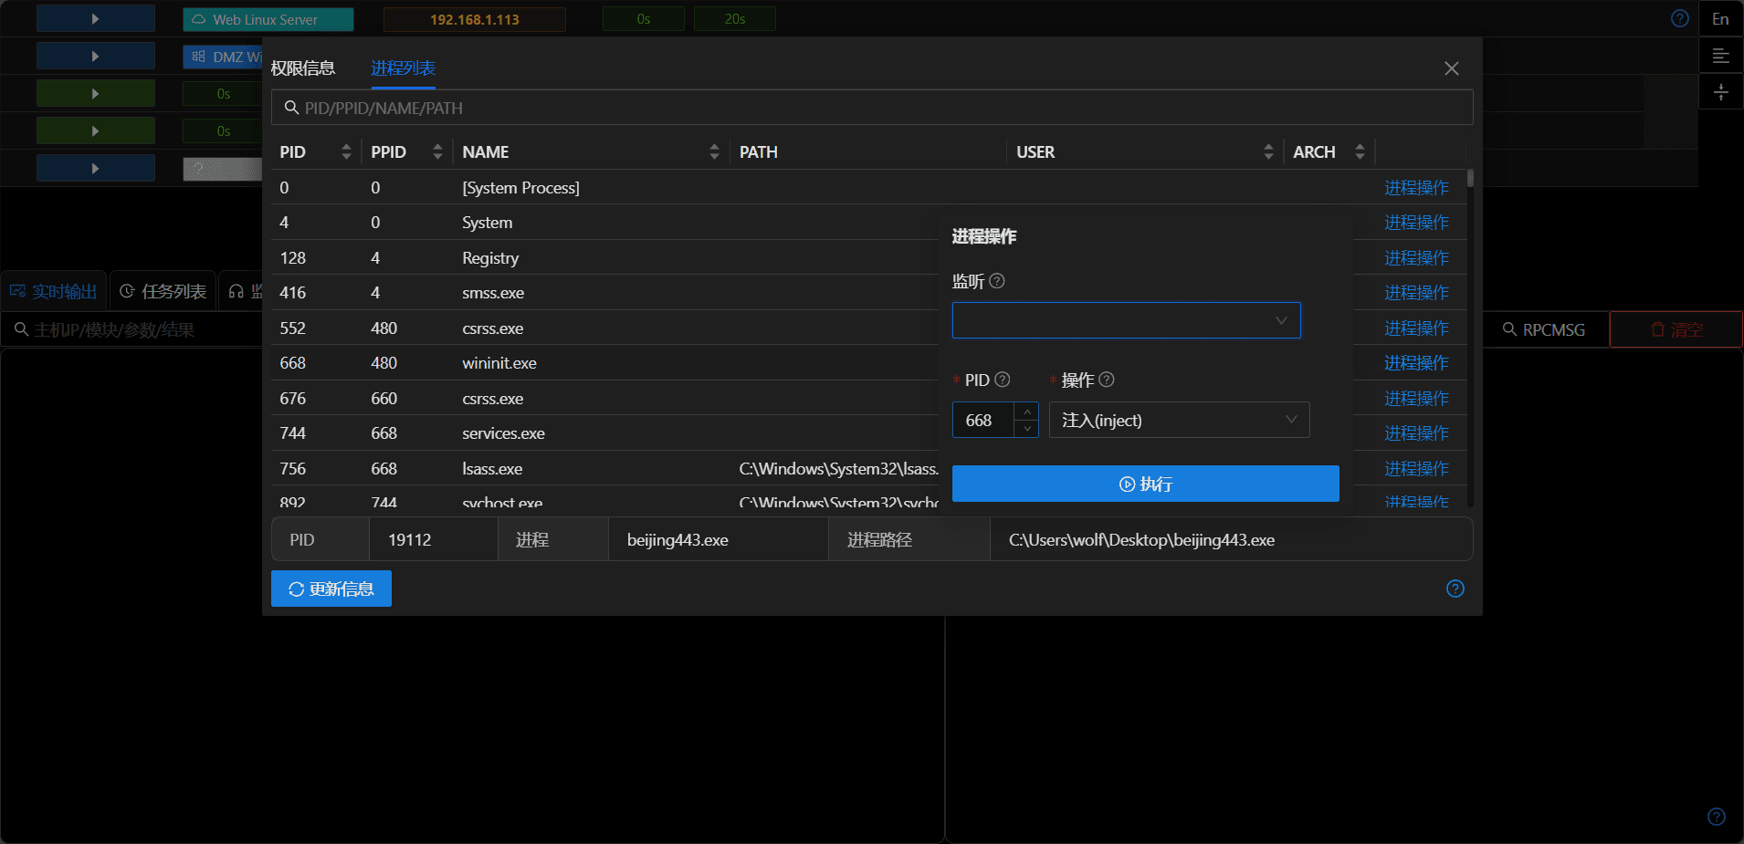The height and width of the screenshot is (844, 1744).
Task: Open the 注入(inject) operation dropdown
Action: (1179, 420)
